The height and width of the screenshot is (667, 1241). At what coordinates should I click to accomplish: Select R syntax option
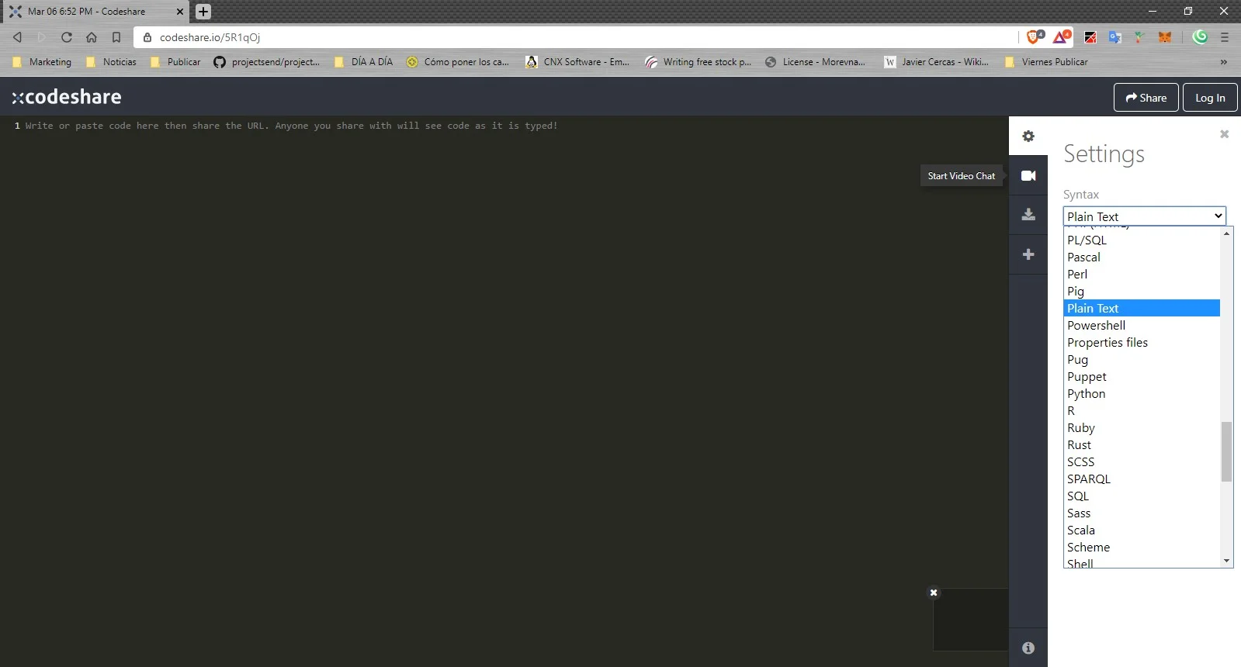(x=1142, y=411)
